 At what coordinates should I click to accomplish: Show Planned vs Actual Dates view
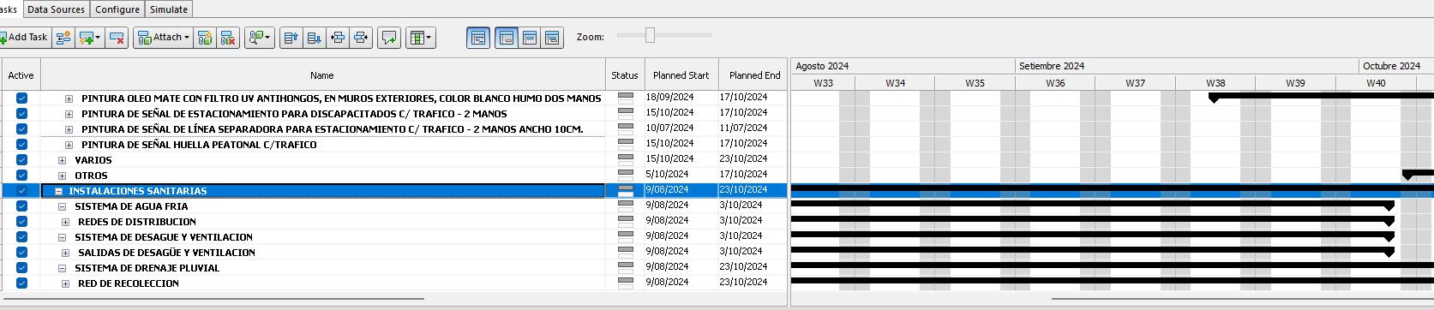tap(553, 38)
